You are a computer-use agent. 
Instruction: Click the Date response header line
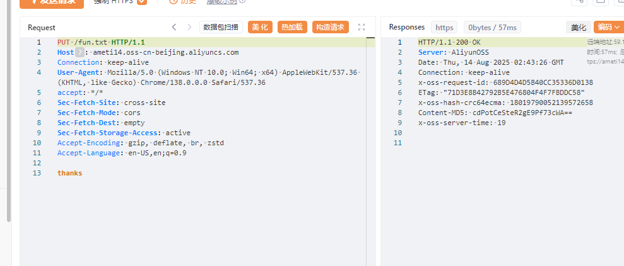tap(491, 62)
